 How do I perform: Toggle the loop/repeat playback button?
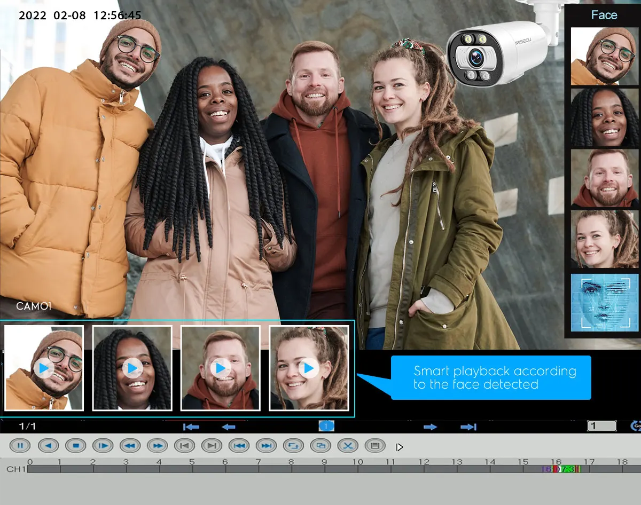click(293, 445)
